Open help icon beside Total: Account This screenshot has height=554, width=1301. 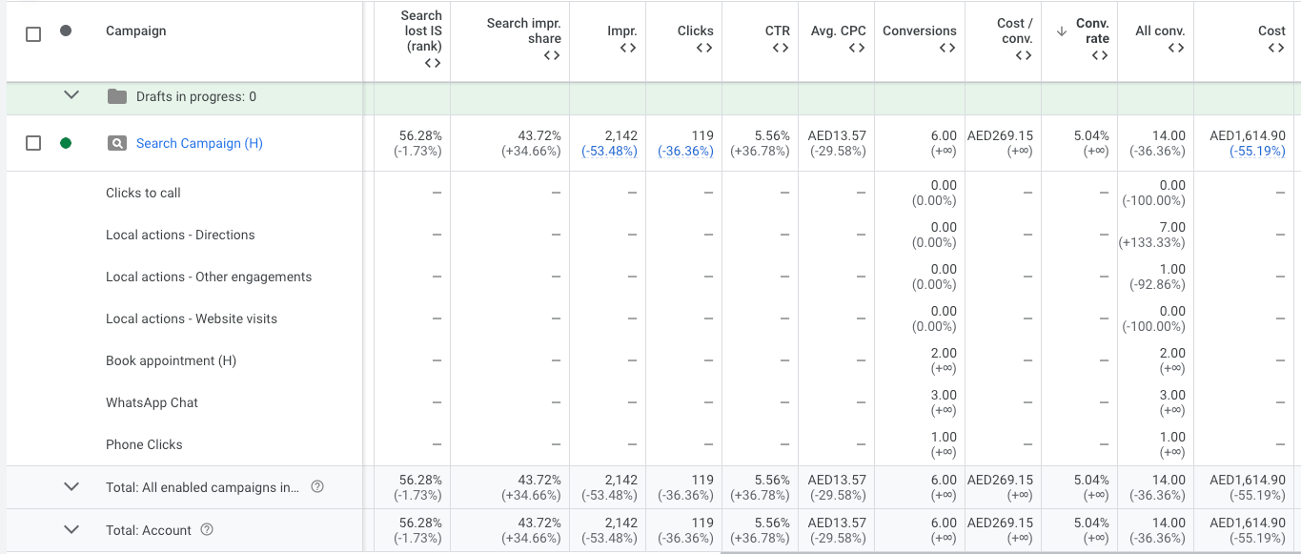207,530
